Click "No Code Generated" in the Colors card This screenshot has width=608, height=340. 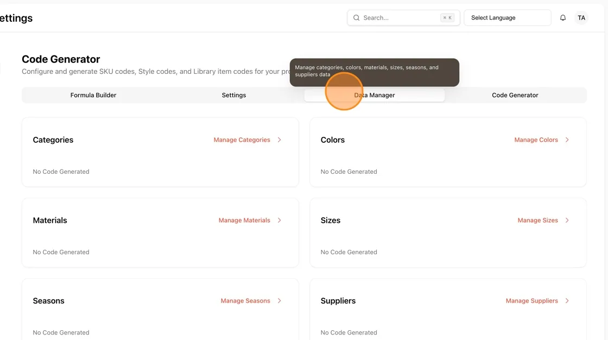coord(349,172)
